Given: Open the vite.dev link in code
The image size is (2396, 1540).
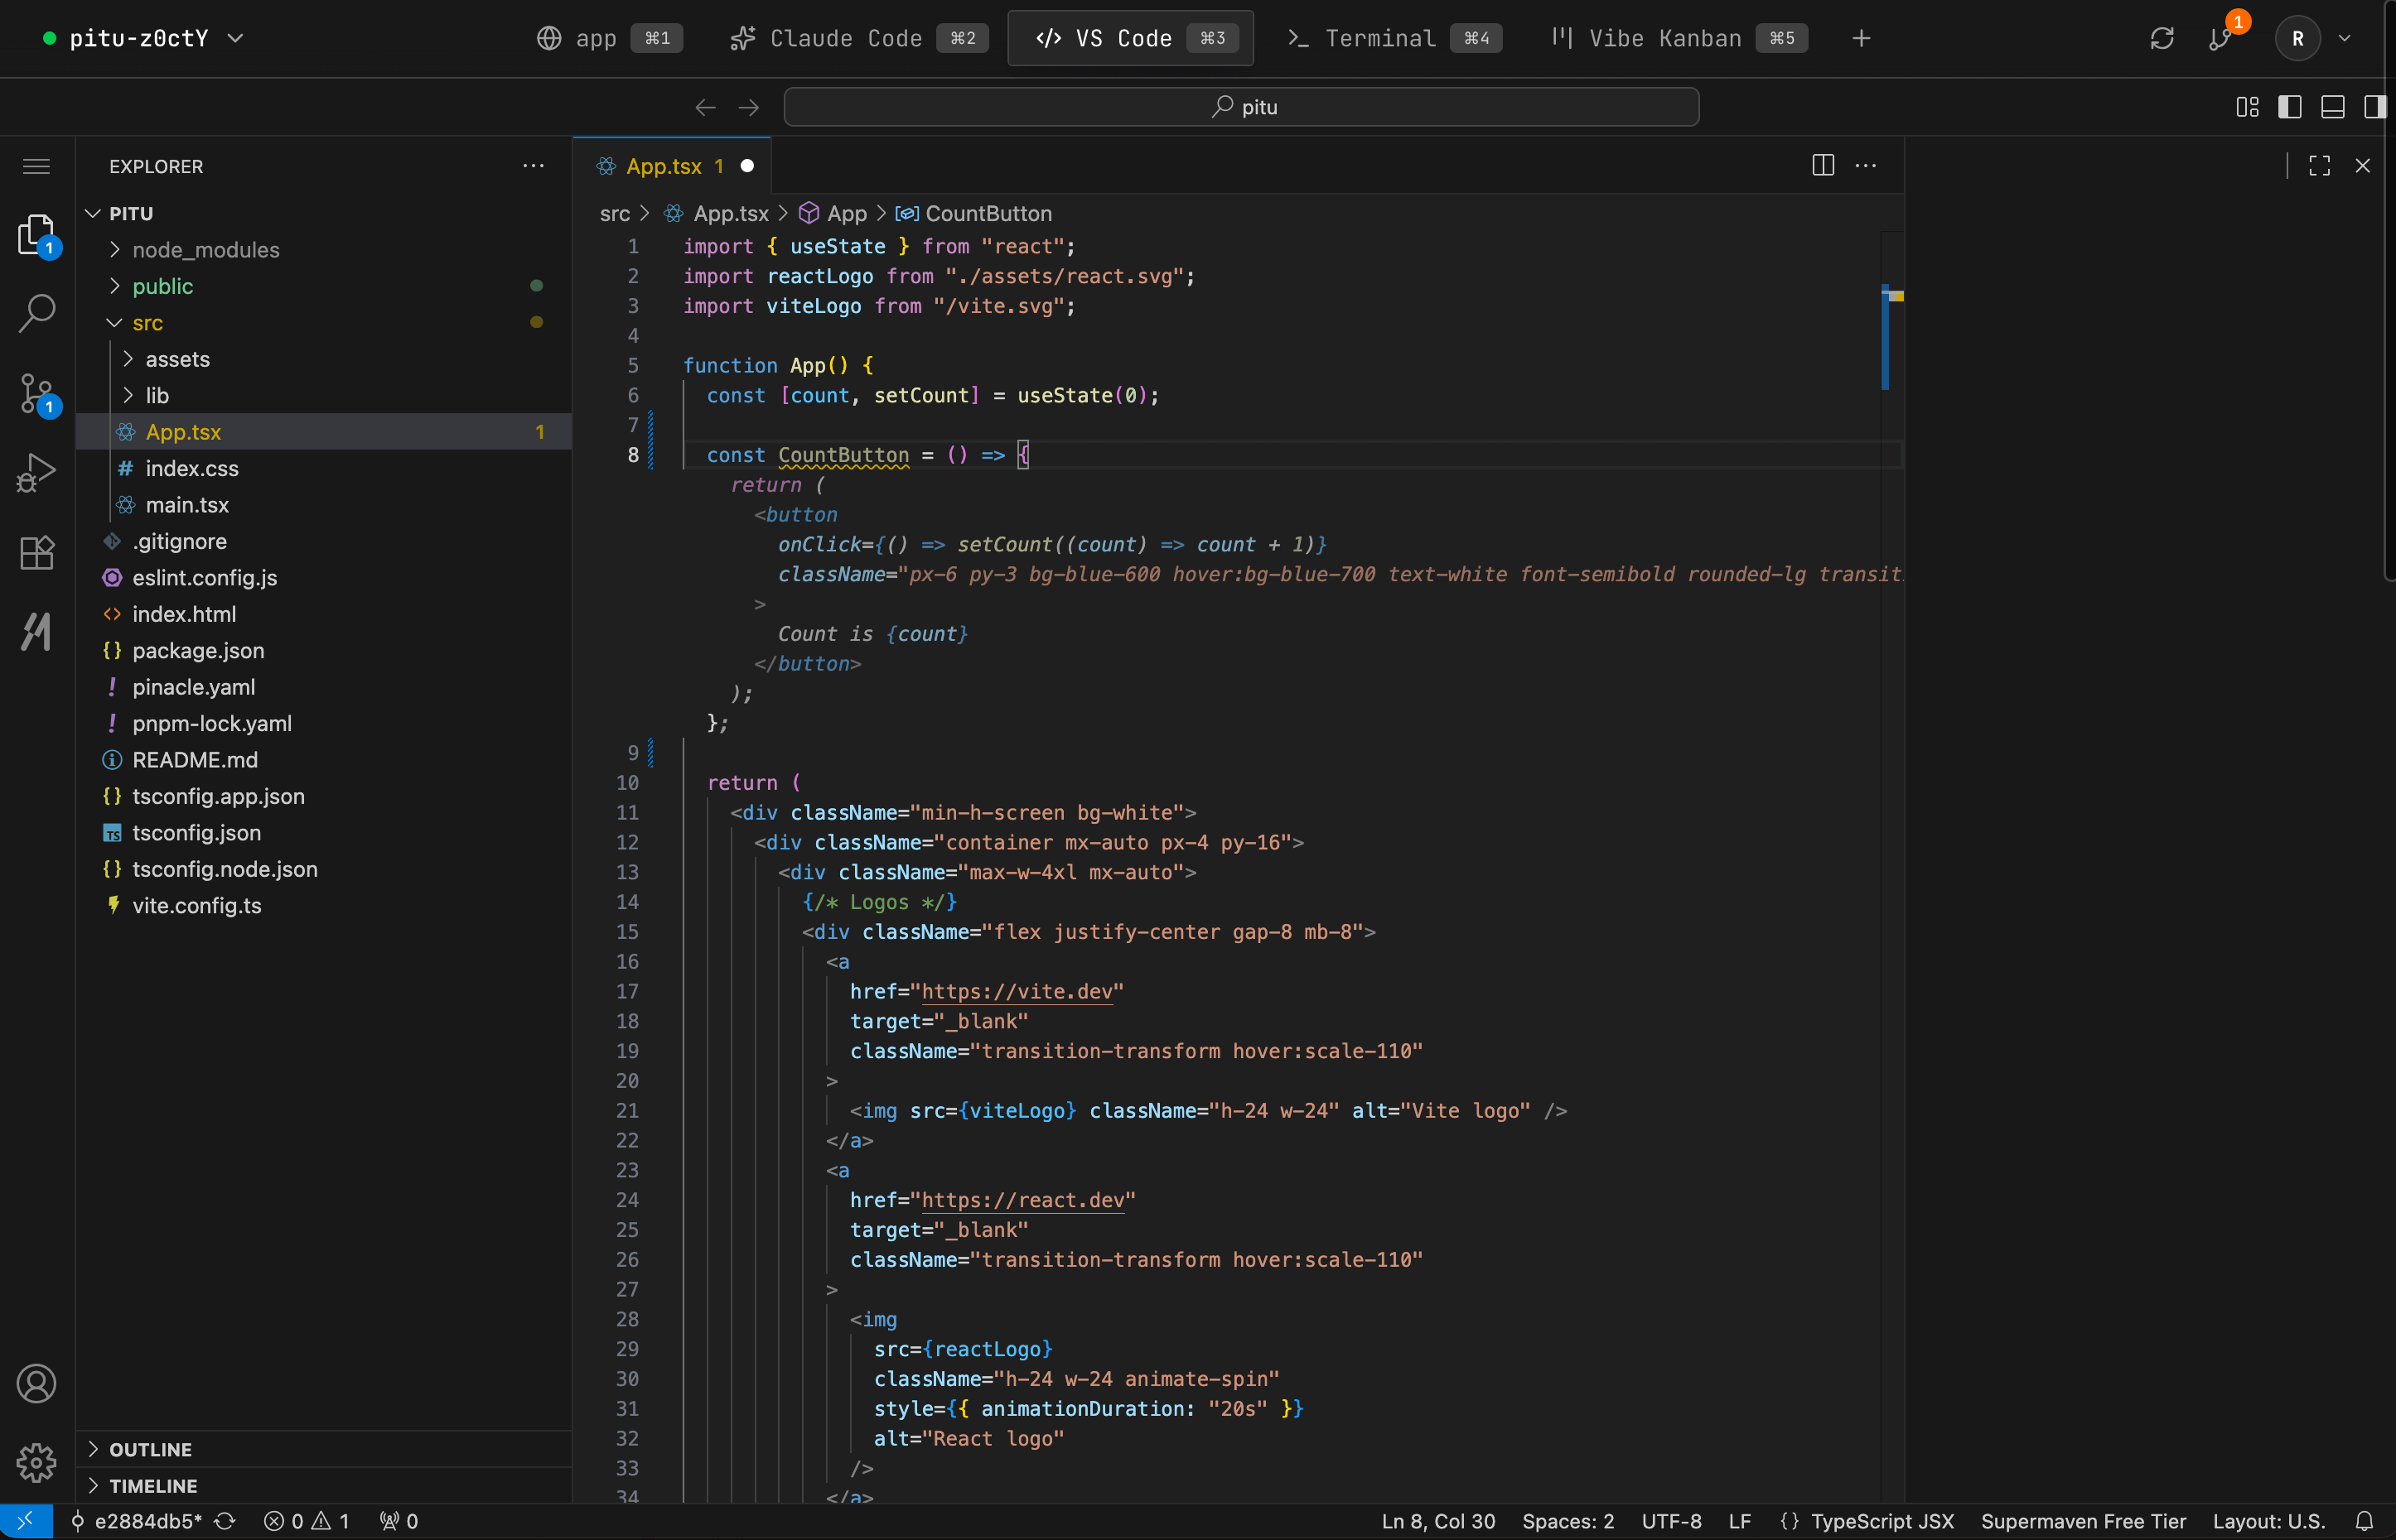Looking at the screenshot, I should click(1017, 991).
